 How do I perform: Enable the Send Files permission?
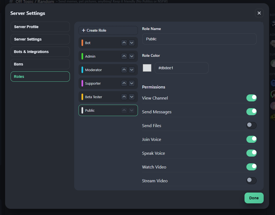(x=251, y=125)
